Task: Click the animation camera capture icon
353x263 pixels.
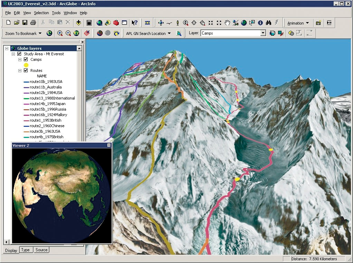Action: 318,23
